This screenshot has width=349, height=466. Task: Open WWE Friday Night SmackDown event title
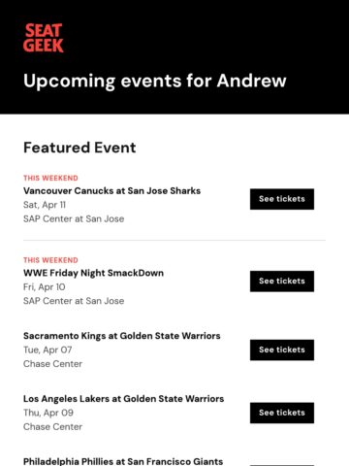(93, 273)
